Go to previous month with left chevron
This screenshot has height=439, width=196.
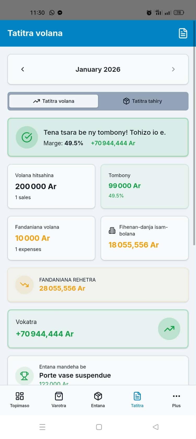[x=23, y=69]
